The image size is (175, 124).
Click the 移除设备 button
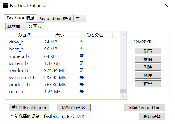pos(152,116)
